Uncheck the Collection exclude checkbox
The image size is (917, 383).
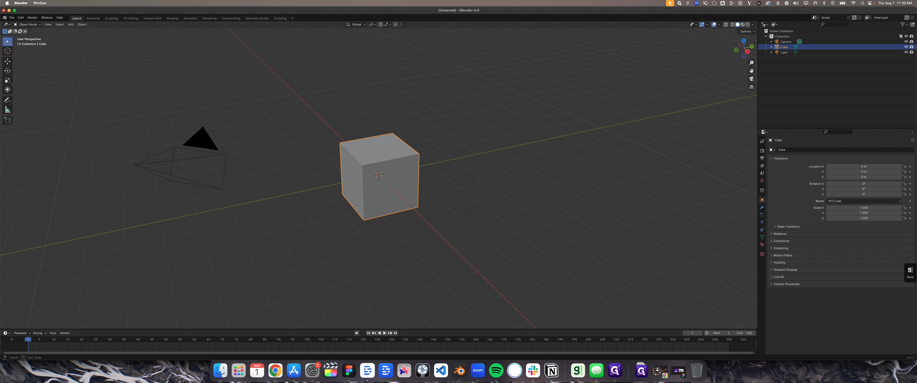click(901, 36)
